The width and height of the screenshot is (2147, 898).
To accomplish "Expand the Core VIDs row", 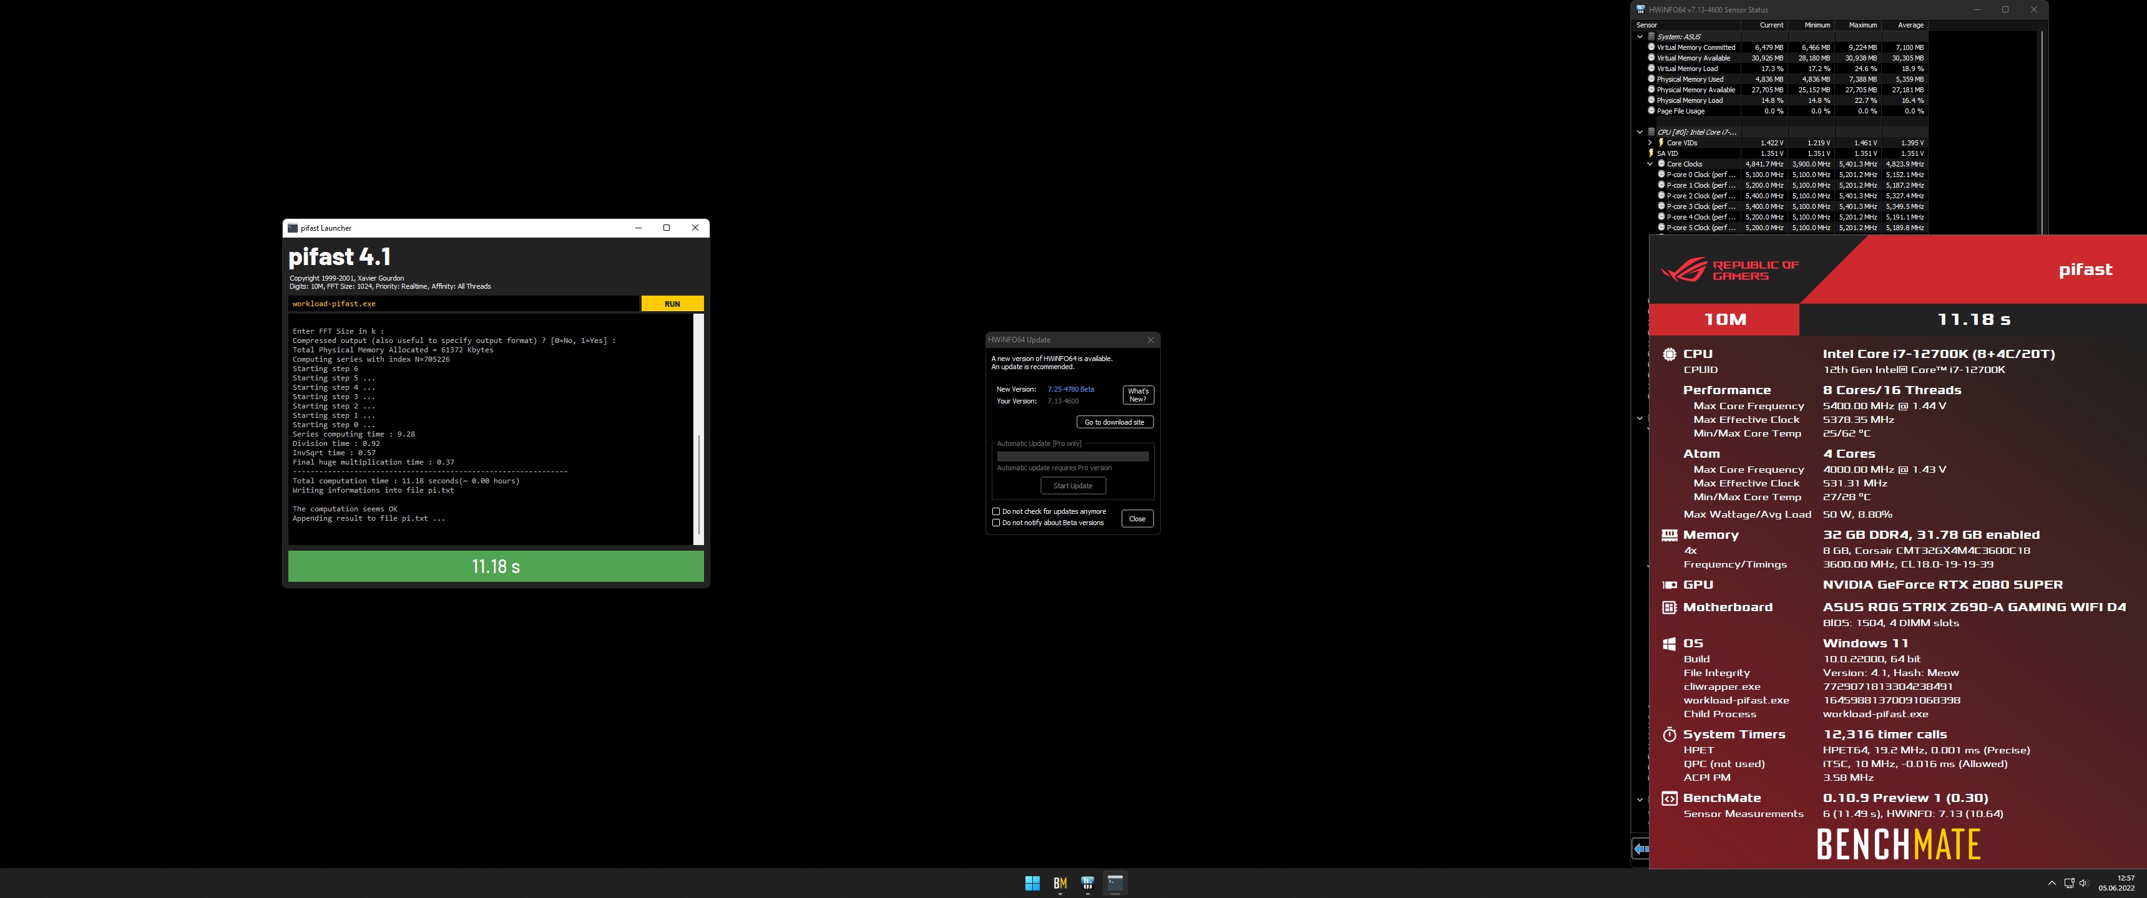I will (x=1650, y=142).
